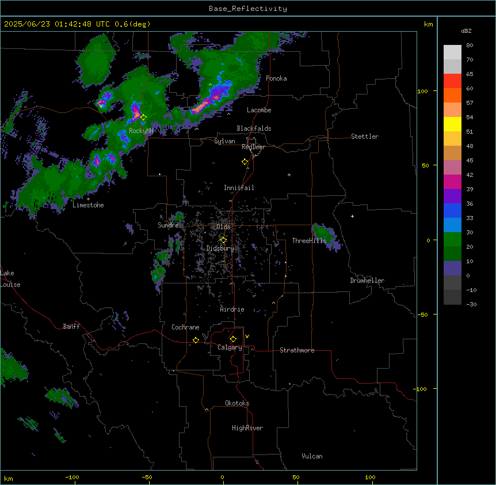Click the Banff label
The image size is (496, 485).
click(x=71, y=327)
